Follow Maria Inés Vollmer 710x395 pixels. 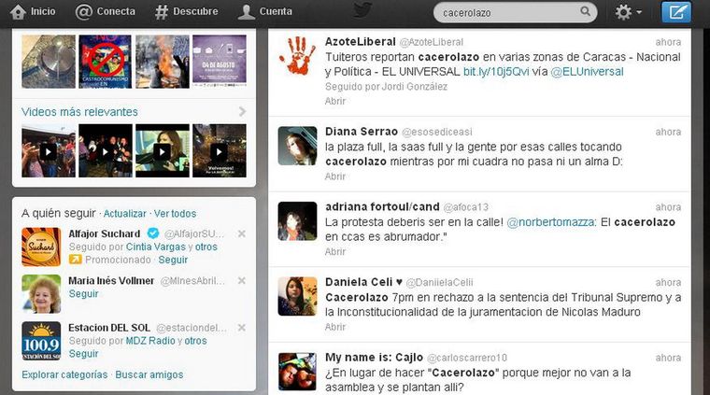click(84, 294)
